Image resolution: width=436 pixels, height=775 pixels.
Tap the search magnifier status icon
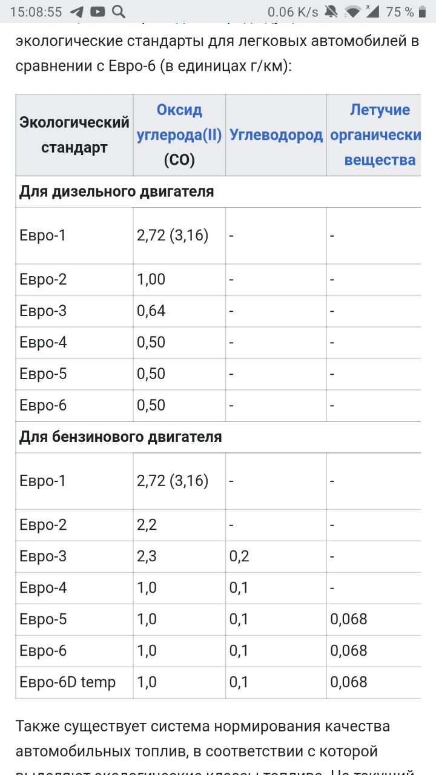click(x=119, y=12)
